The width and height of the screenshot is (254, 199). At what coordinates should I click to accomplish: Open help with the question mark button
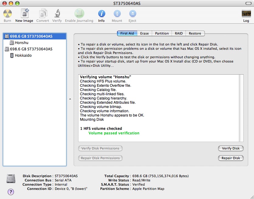pyautogui.click(x=11, y=192)
